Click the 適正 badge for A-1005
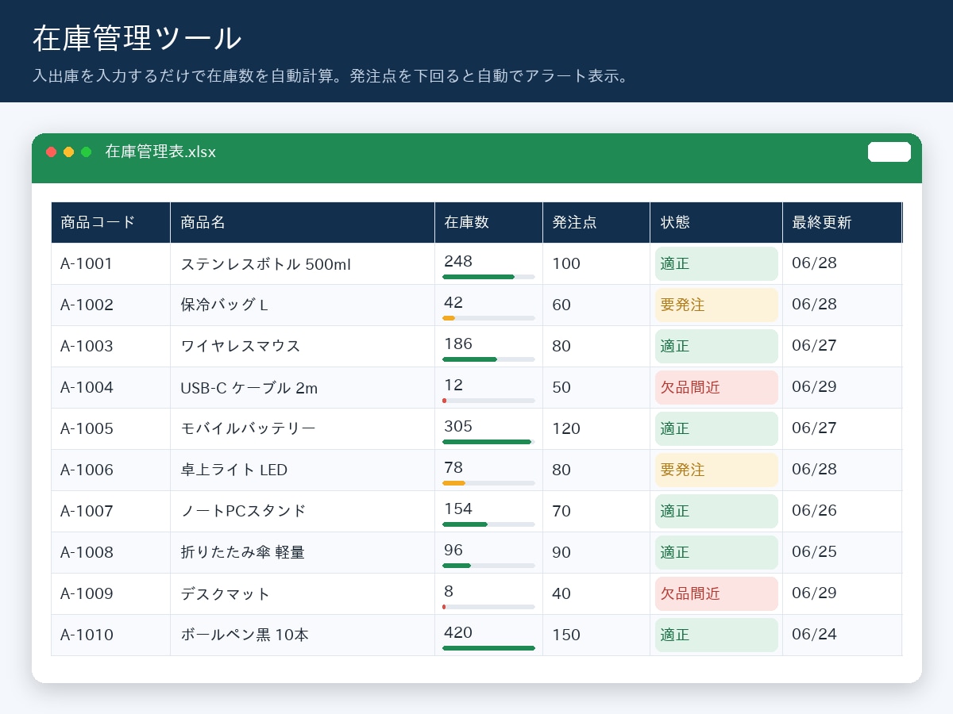Screen dimensions: 953x714 pos(716,429)
